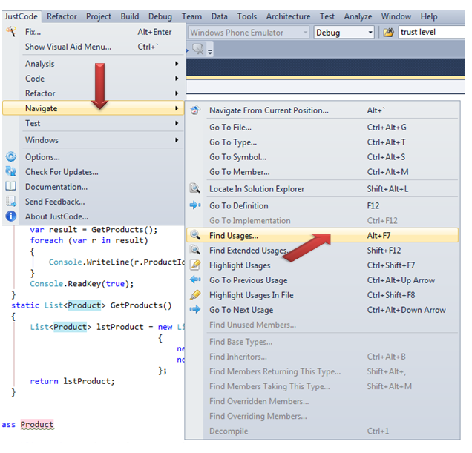Open the Architecture menu
The image size is (472, 453).
288,16
